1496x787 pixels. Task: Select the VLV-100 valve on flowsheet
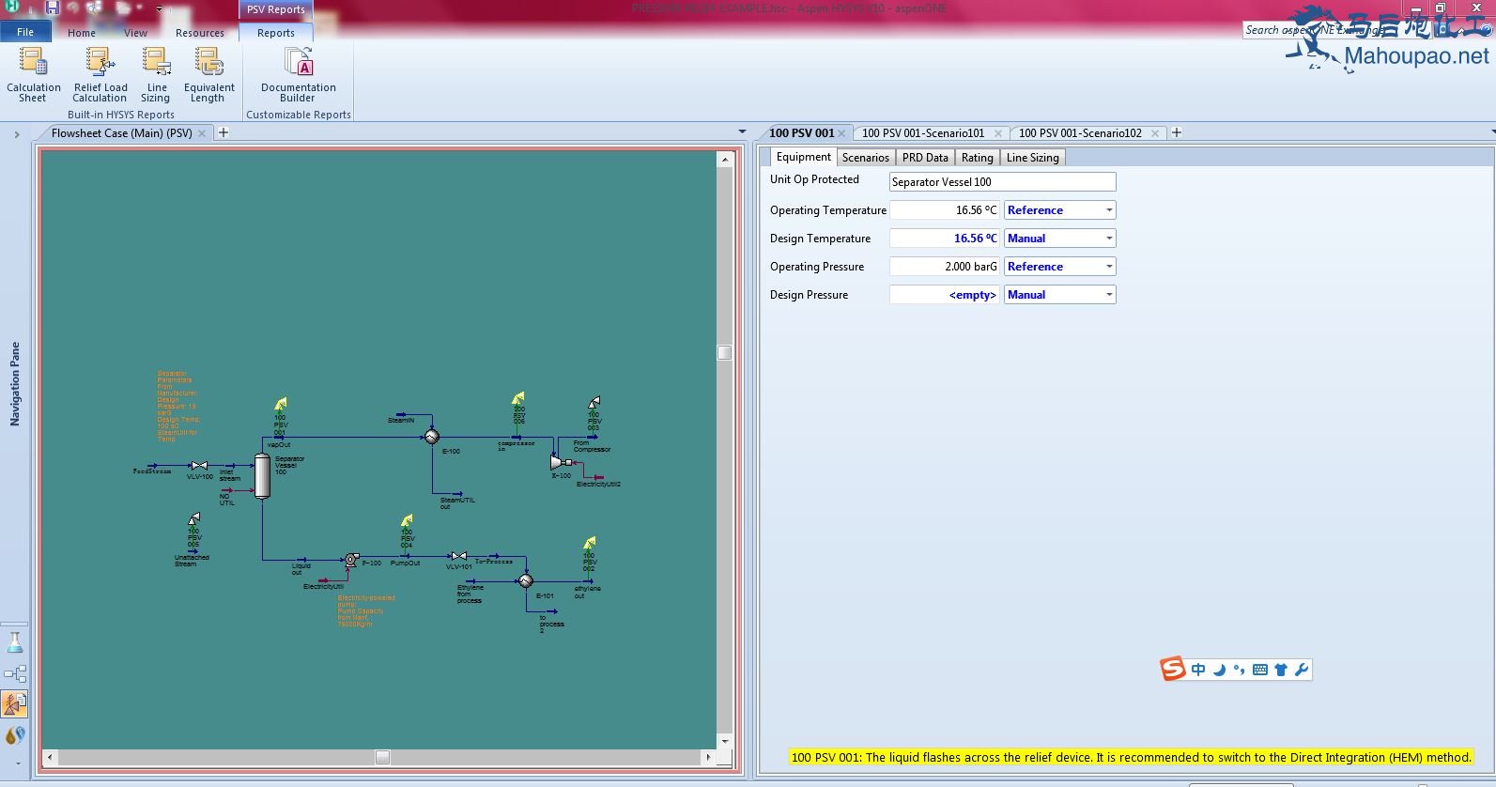(199, 466)
